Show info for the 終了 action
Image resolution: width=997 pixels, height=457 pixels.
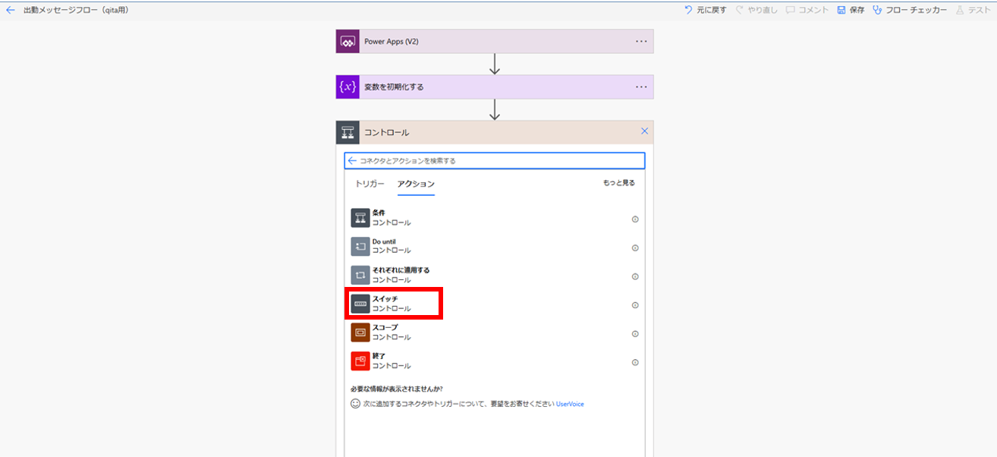pos(635,362)
